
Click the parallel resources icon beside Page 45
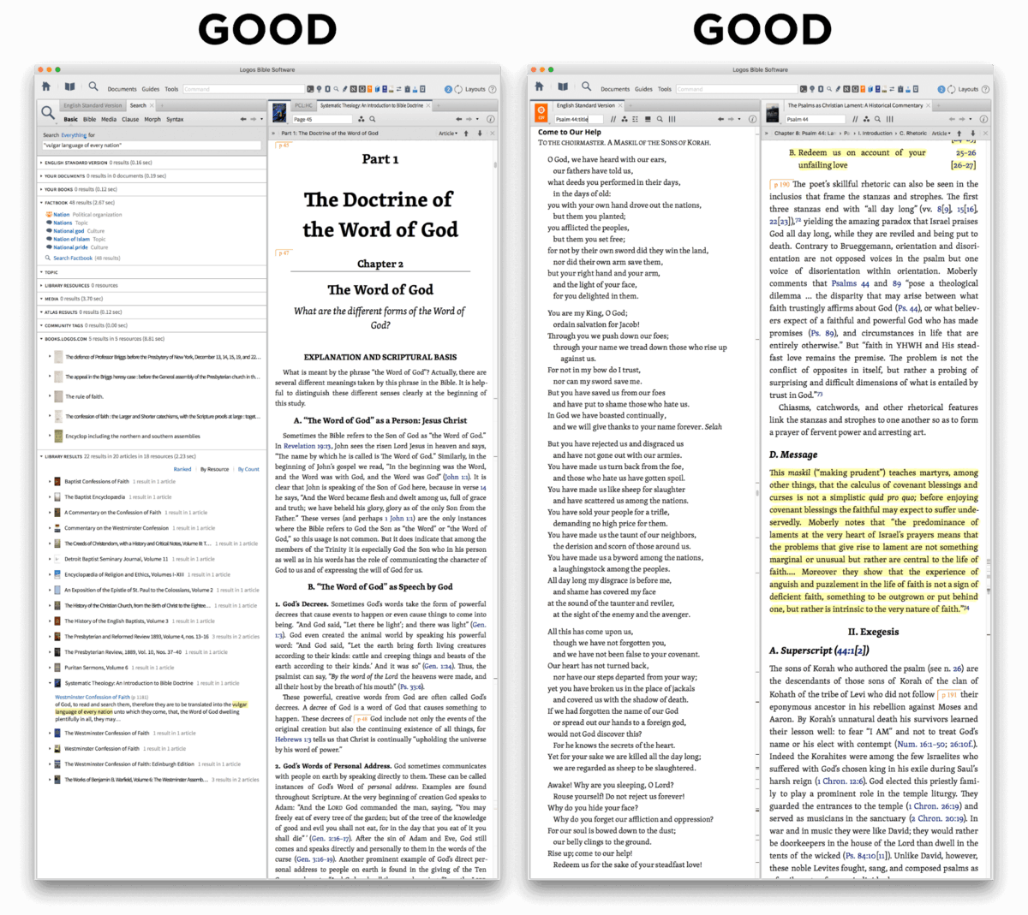[362, 119]
